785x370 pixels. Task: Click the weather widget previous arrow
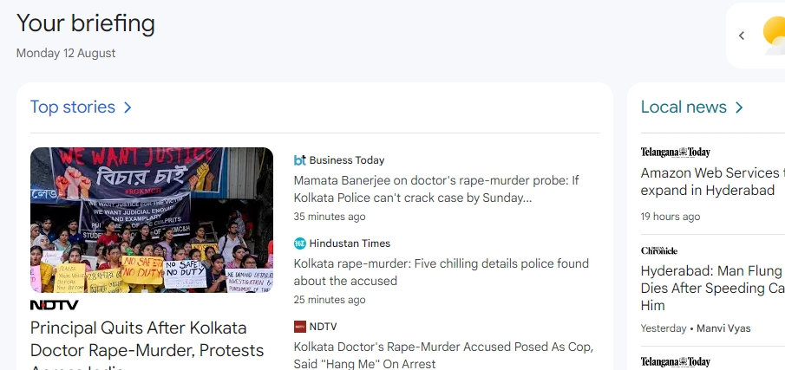click(x=742, y=36)
